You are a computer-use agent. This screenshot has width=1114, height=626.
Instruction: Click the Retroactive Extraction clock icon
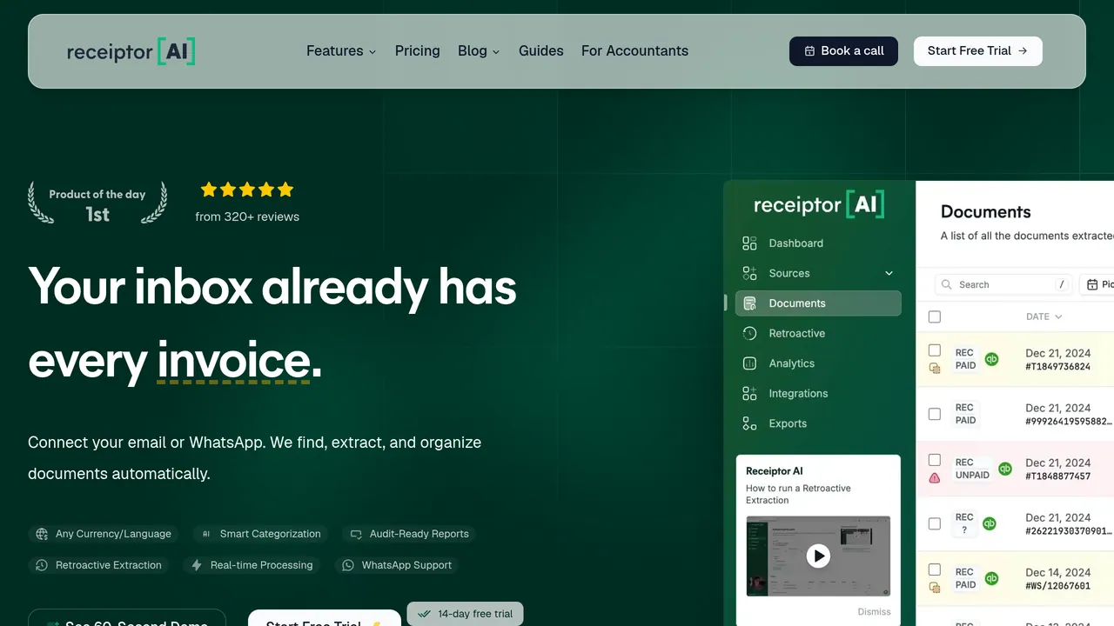pos(42,565)
